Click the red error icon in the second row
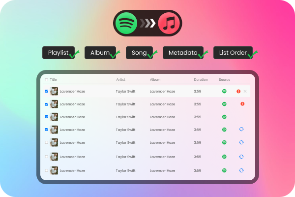The width and height of the screenshot is (295, 197). 242,104
